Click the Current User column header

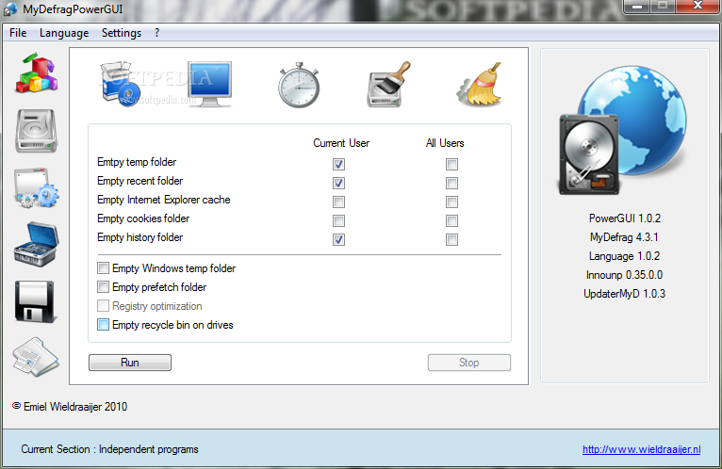tap(341, 143)
